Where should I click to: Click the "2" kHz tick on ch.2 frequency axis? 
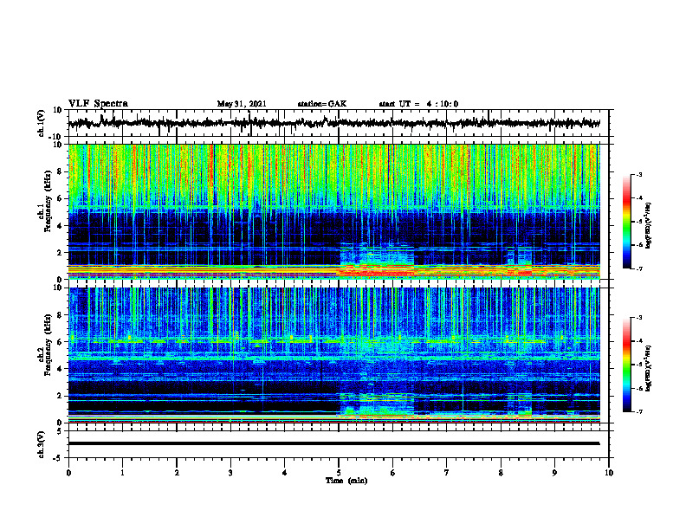point(60,396)
